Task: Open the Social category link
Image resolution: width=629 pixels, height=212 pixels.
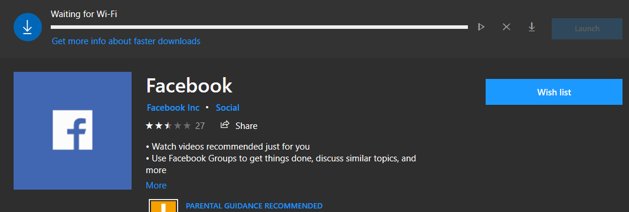Action: coord(227,108)
